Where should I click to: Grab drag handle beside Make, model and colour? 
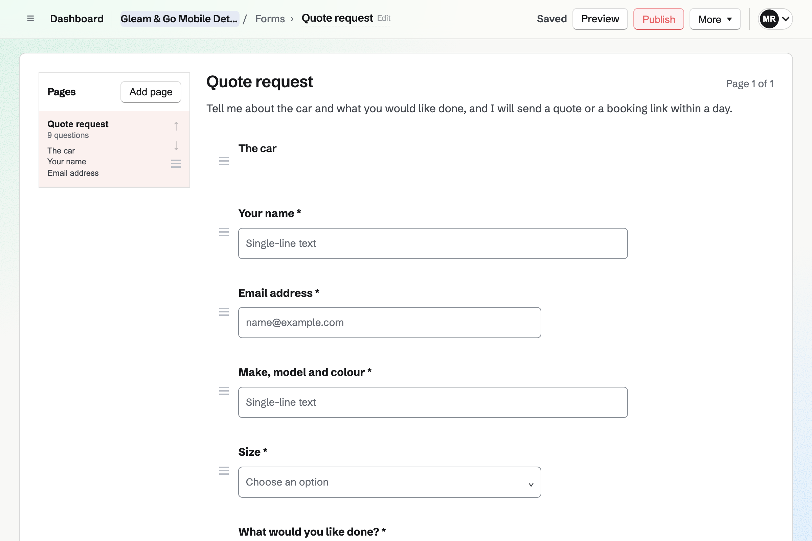tap(224, 391)
